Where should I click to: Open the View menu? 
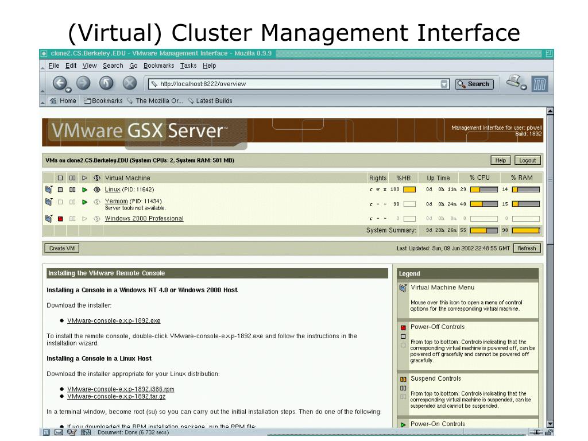pos(90,65)
